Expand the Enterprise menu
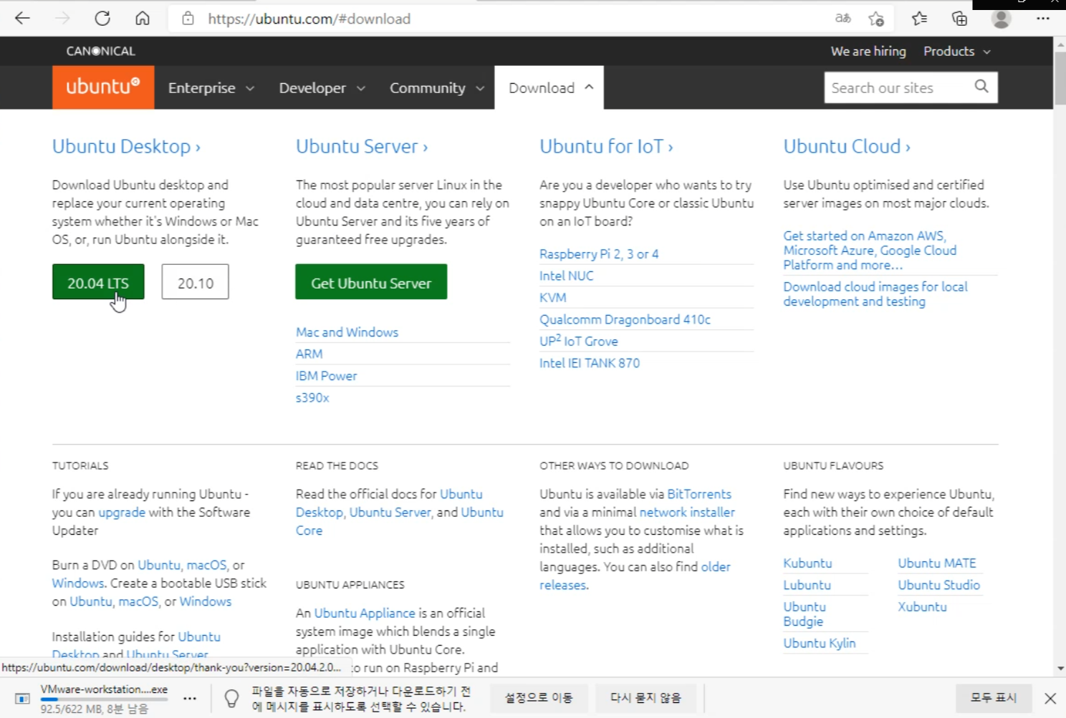 pos(211,87)
